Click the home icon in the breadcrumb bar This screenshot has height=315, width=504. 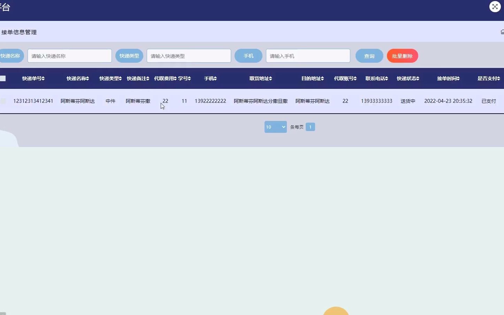coord(502,32)
